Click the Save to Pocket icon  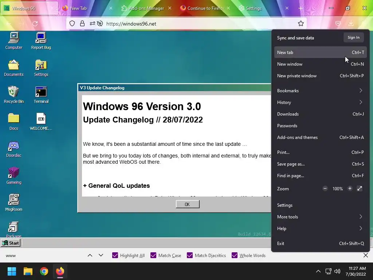pyautogui.click(x=338, y=24)
